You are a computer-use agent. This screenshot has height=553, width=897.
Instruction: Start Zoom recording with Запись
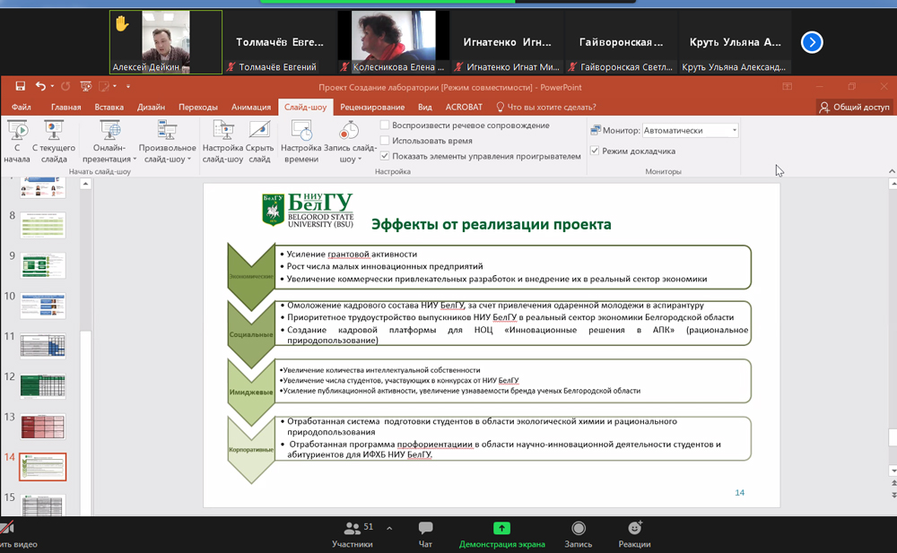click(x=578, y=534)
